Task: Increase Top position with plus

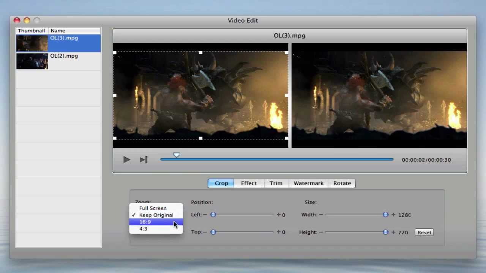Action: (x=278, y=232)
